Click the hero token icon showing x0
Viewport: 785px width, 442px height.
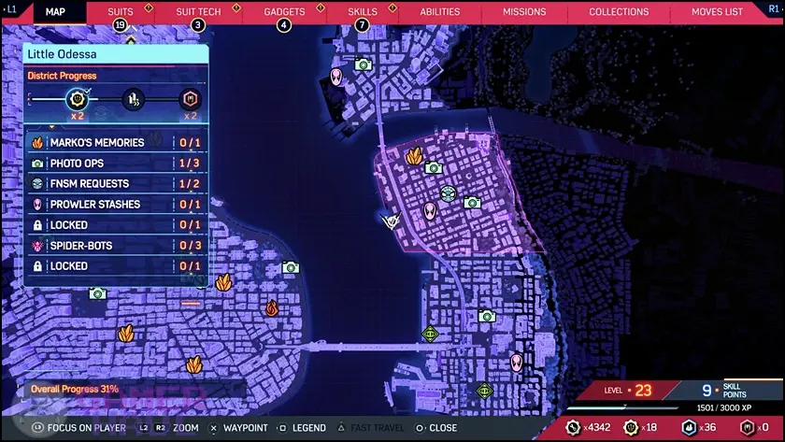click(748, 427)
